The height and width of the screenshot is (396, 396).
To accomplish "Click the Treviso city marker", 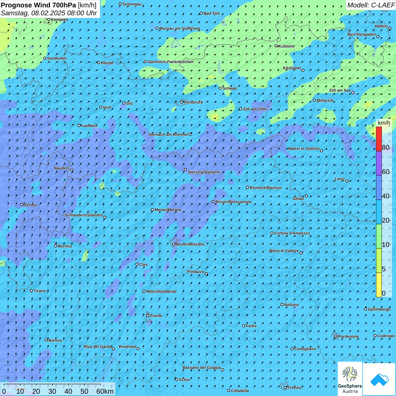I will click(x=285, y=388).
